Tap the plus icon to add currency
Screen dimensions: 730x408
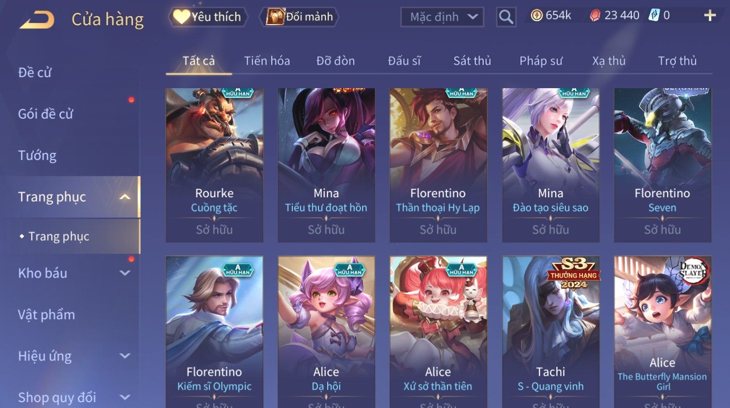(x=710, y=16)
